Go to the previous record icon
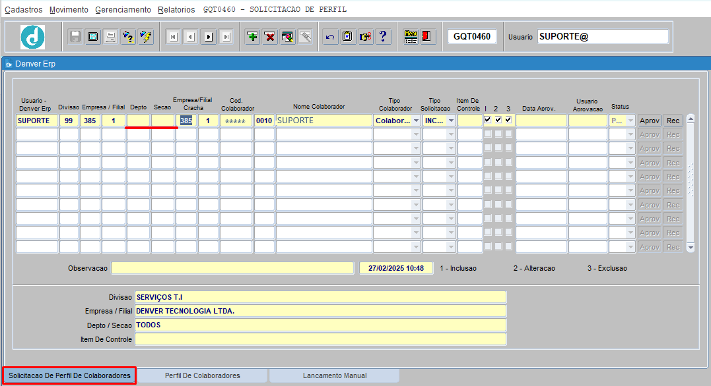 click(x=191, y=37)
